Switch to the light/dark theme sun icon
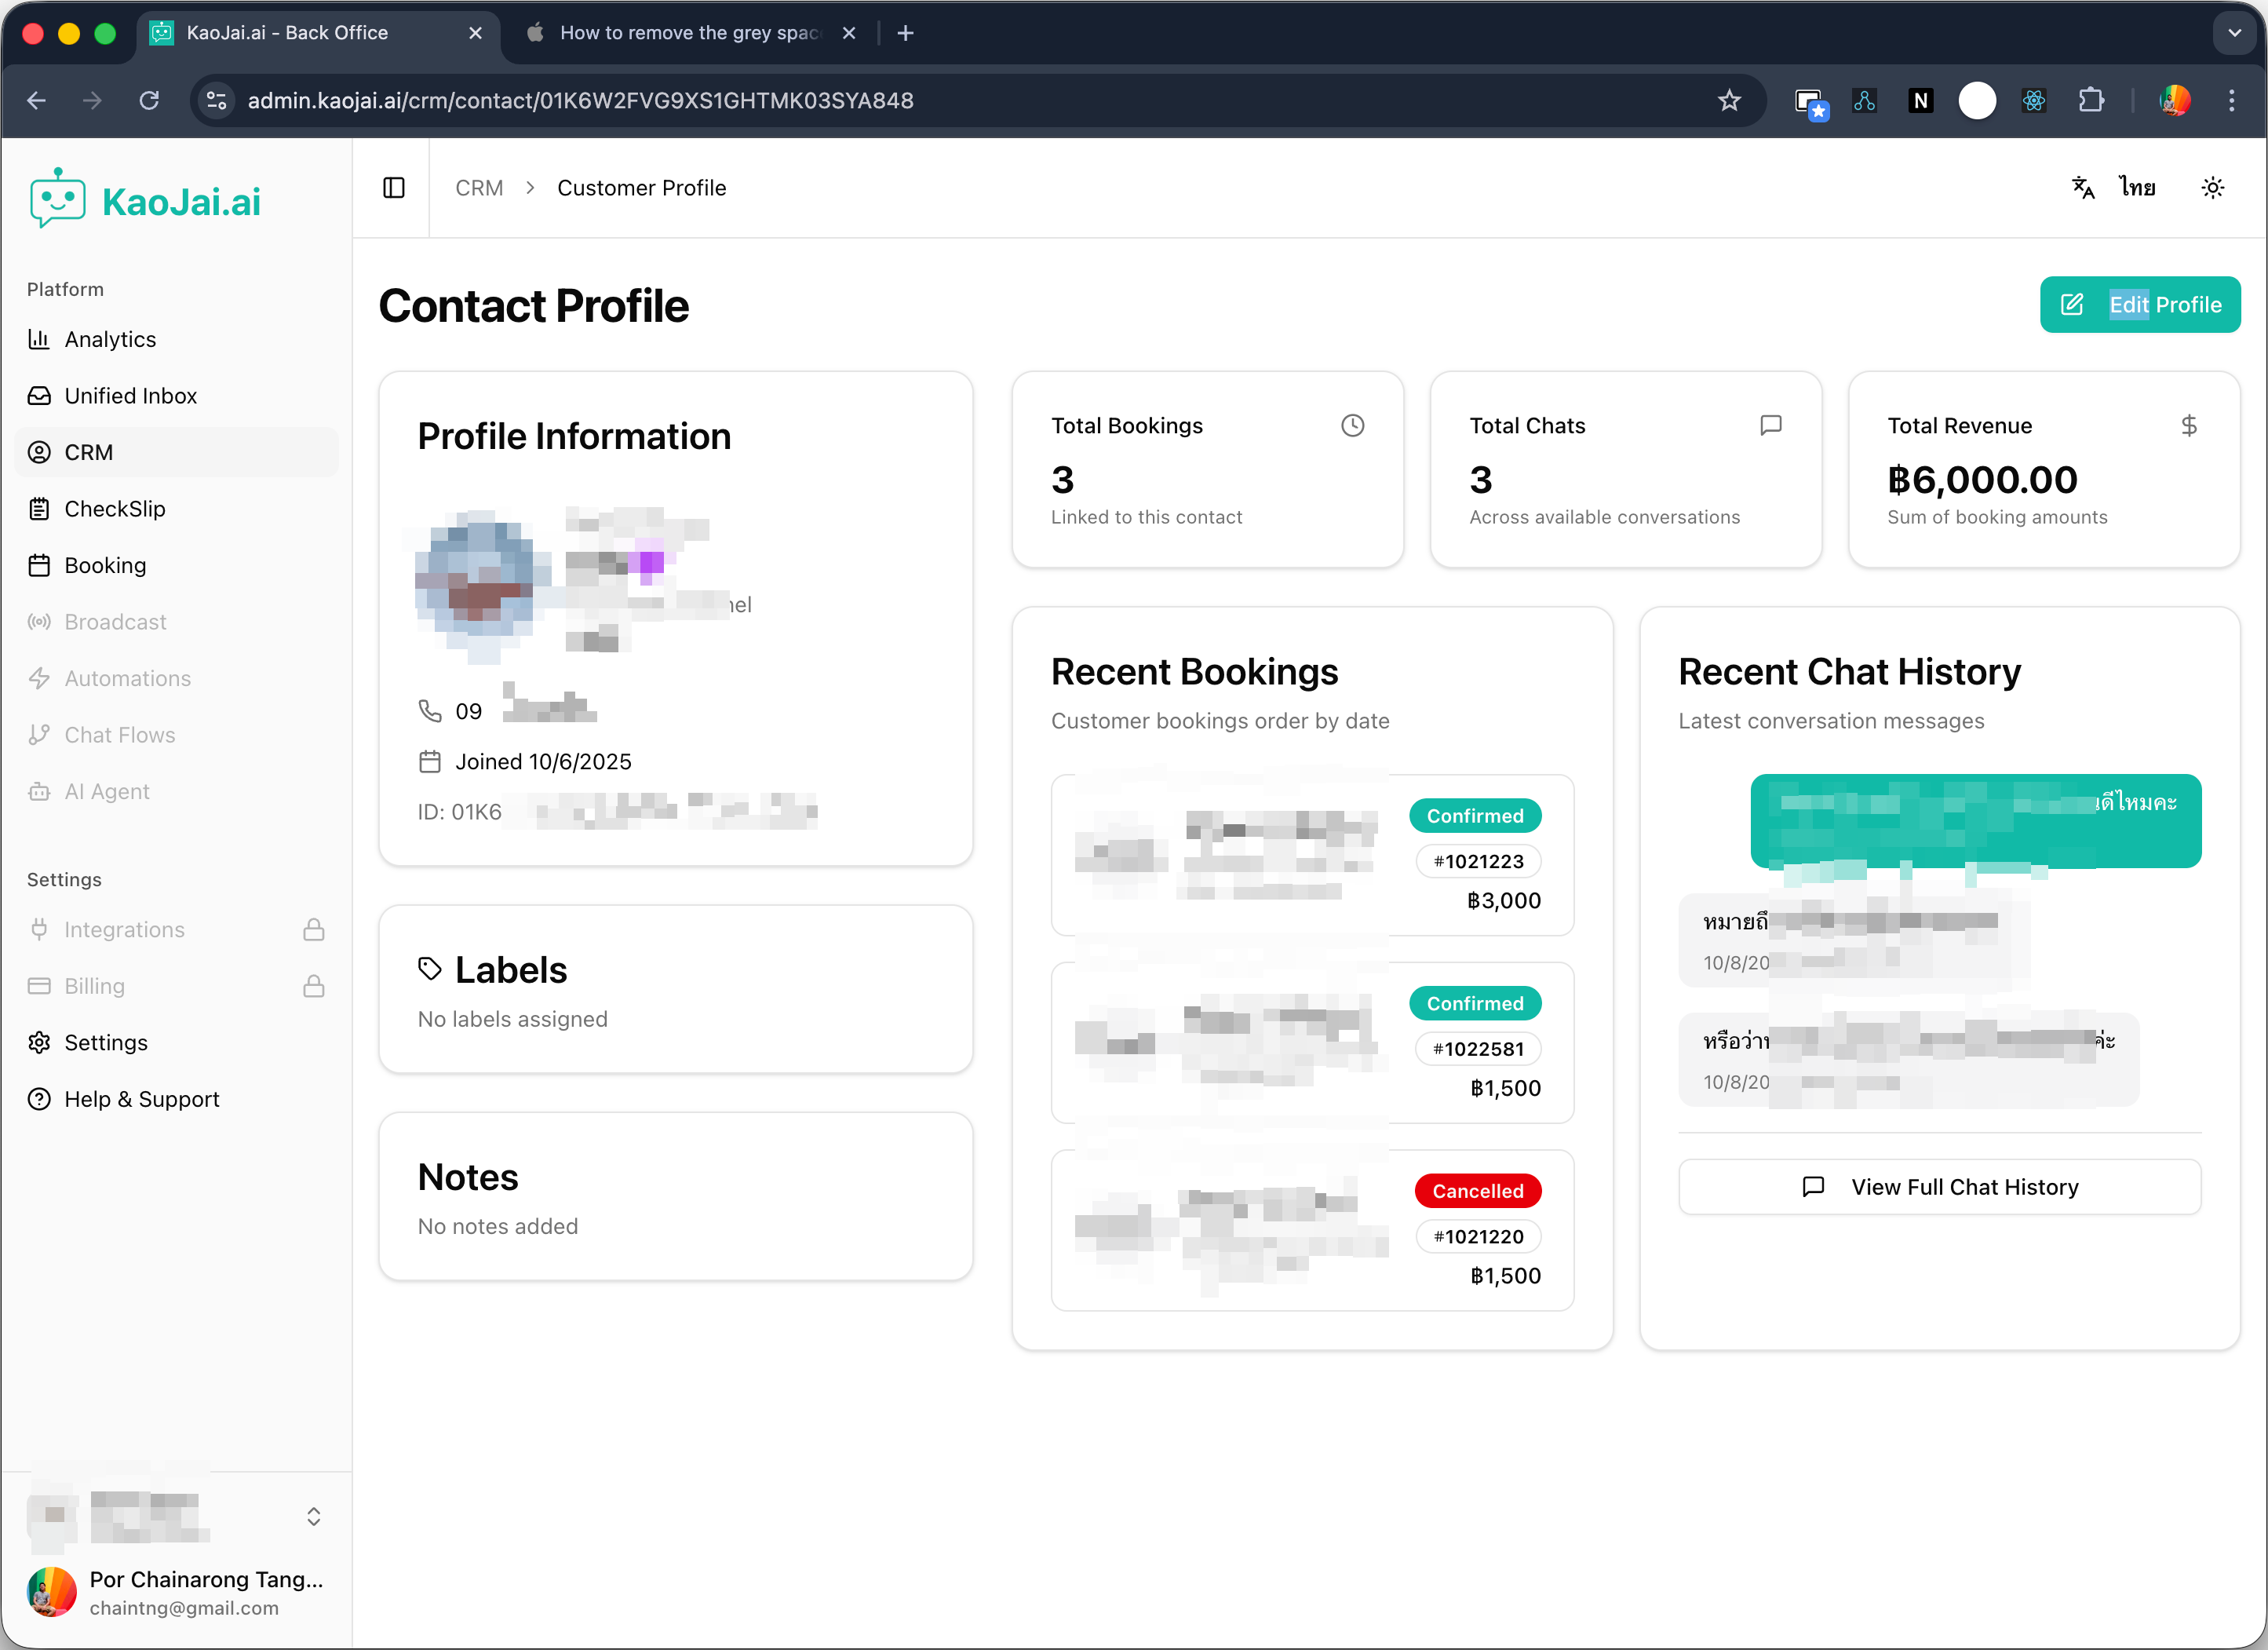The image size is (2268, 1650). click(2212, 188)
